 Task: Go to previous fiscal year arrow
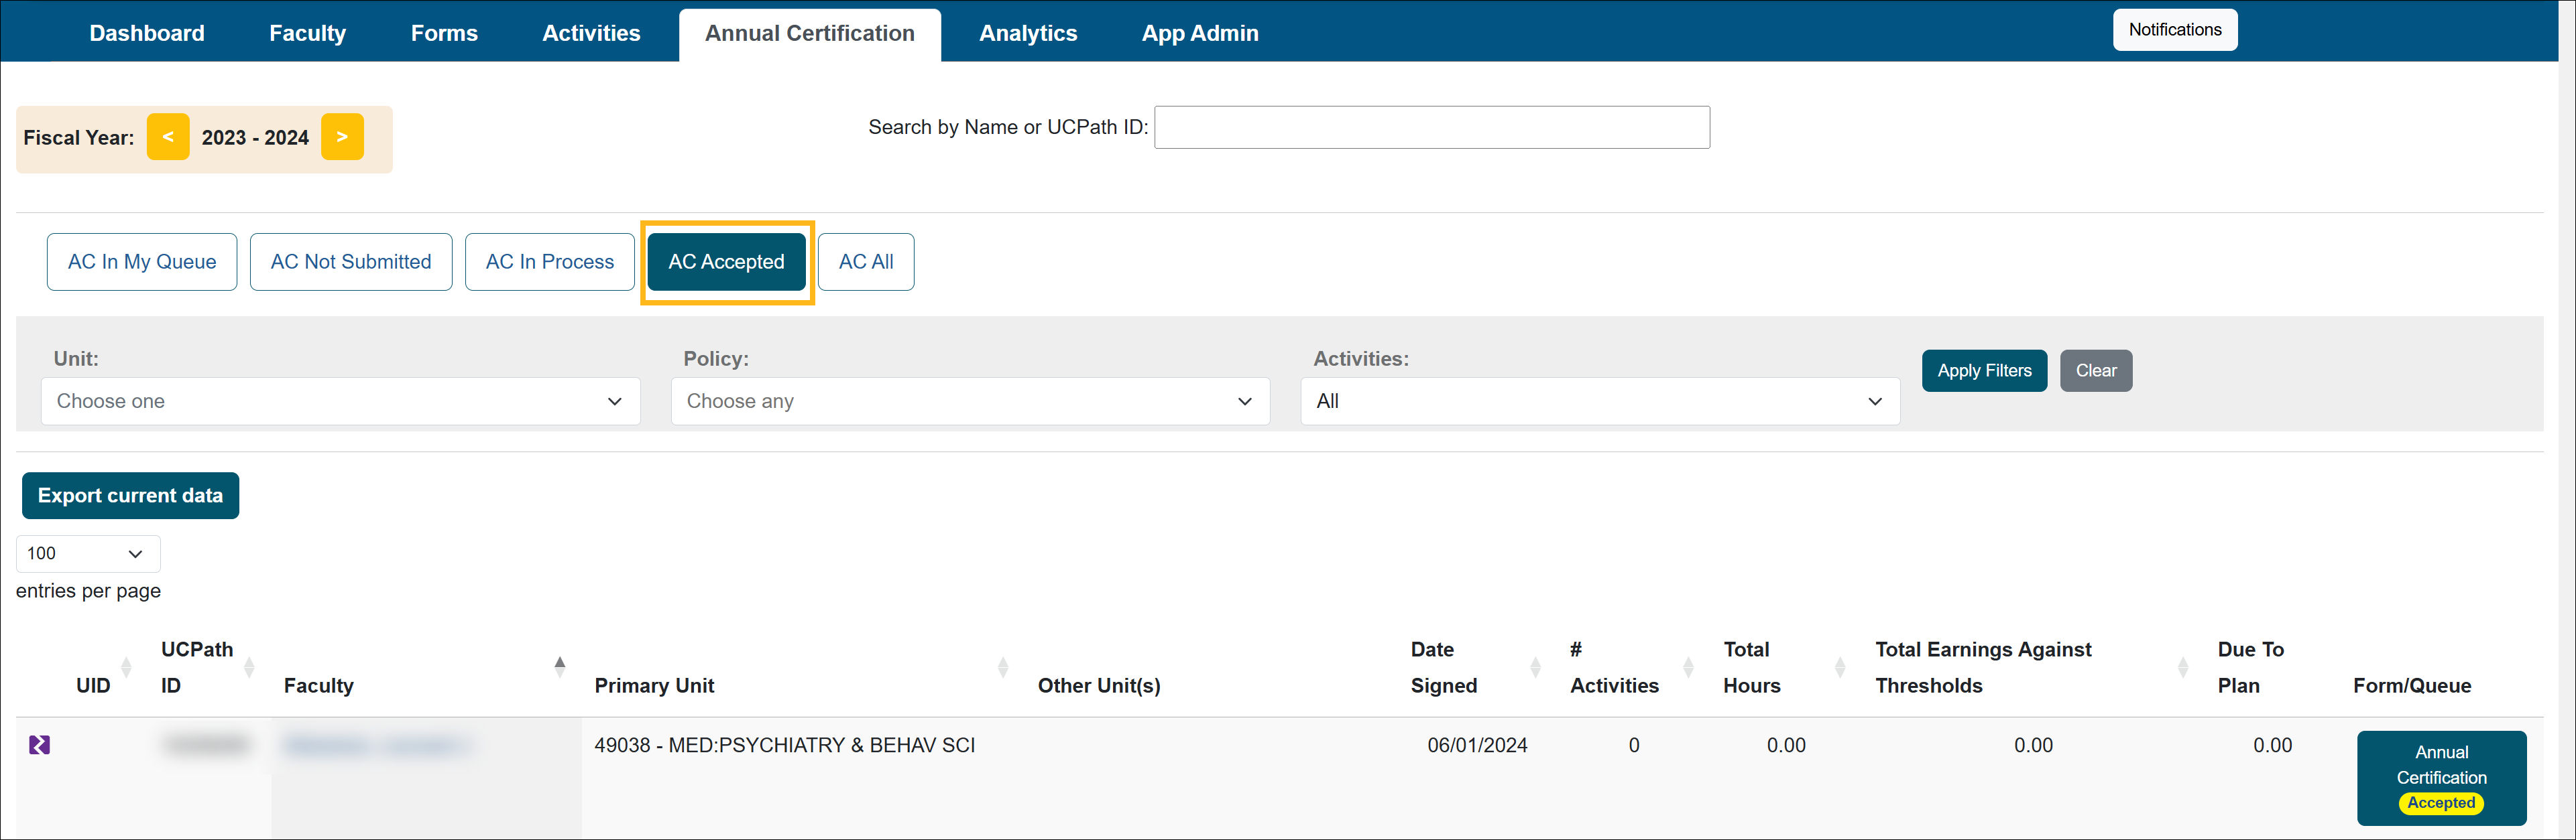[168, 137]
